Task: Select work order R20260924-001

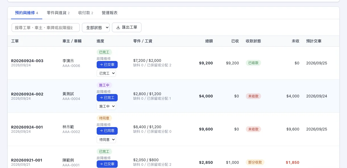Action: (27, 127)
